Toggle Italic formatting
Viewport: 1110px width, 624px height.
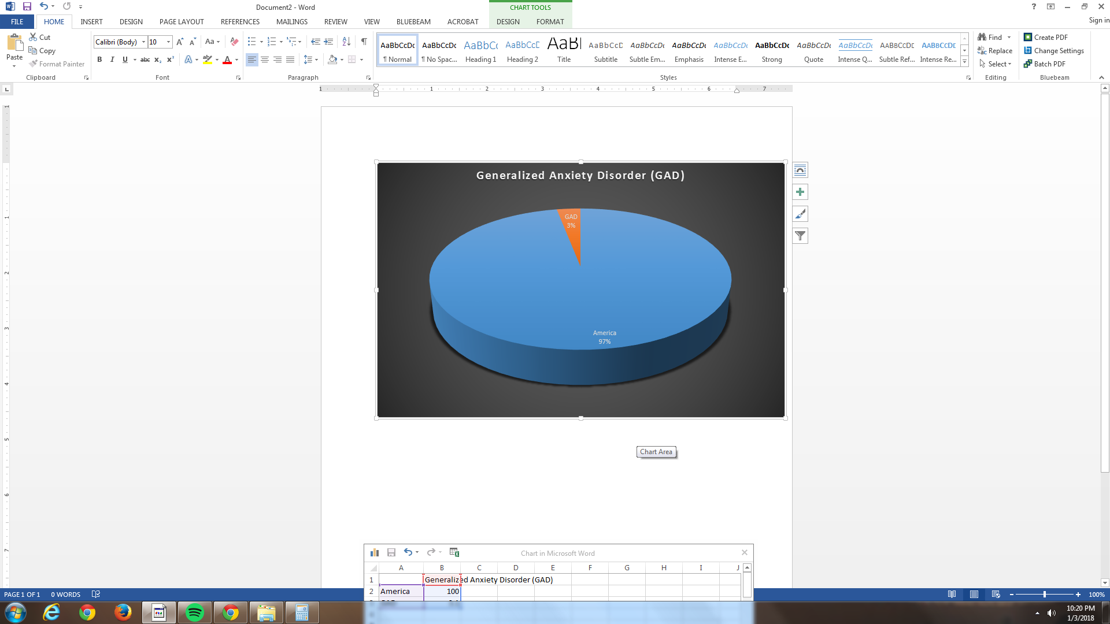point(112,60)
